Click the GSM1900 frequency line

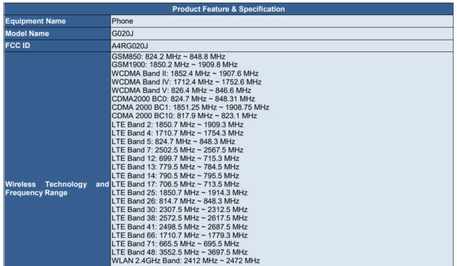pyautogui.click(x=174, y=65)
